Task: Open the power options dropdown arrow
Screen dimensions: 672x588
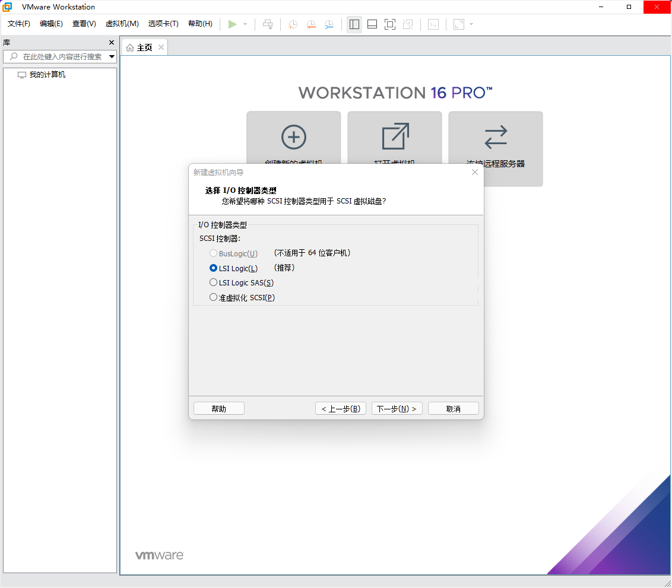Action: point(245,24)
